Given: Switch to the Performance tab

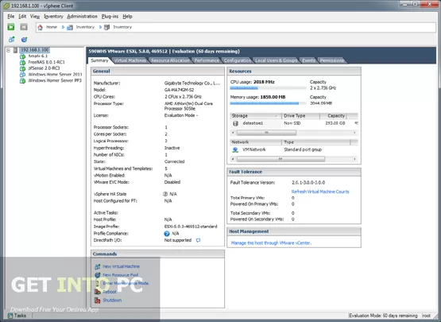Looking at the screenshot, I should point(207,60).
